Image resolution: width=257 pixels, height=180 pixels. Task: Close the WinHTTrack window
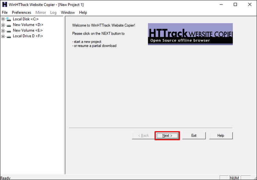[250, 4]
